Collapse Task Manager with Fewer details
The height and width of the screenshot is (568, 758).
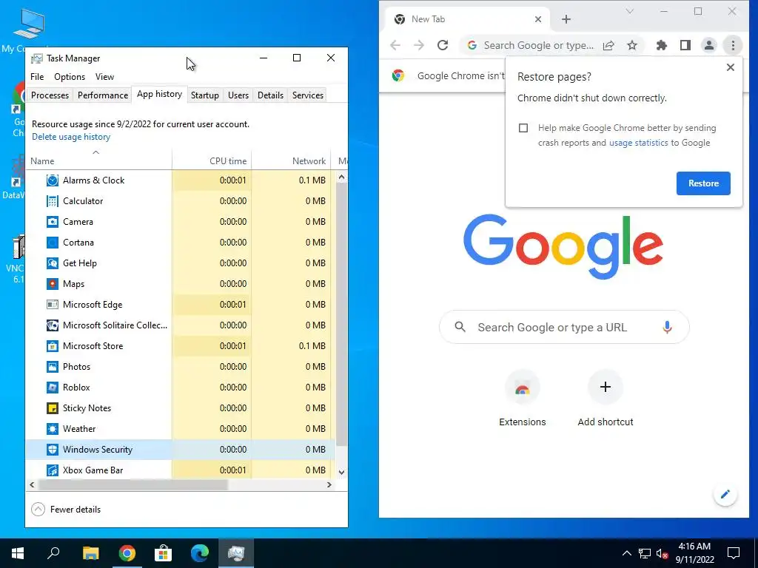[66, 509]
